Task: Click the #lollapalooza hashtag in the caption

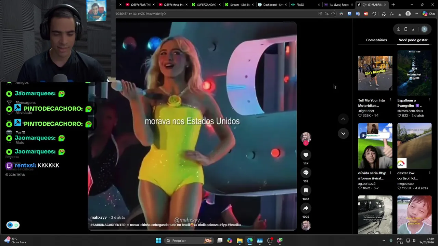Action: (x=208, y=225)
